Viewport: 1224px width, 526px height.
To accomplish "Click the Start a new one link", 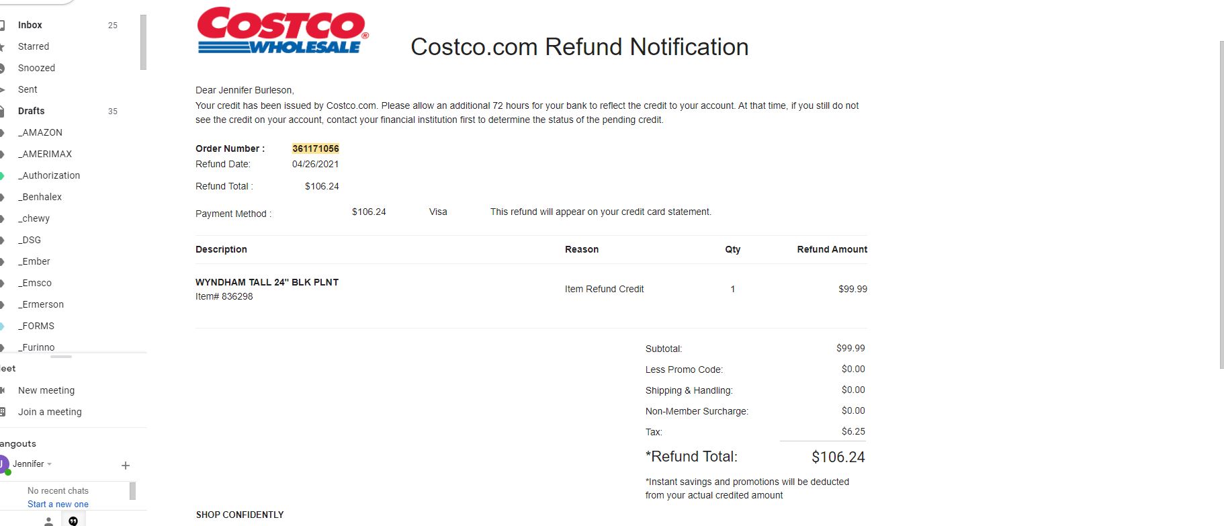I will click(58, 504).
